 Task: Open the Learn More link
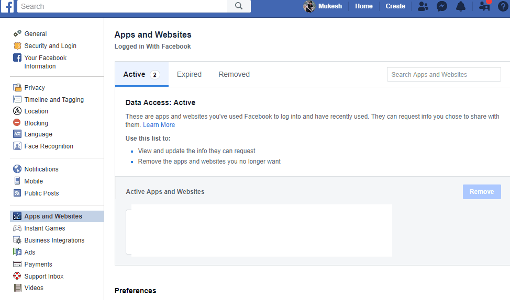(x=159, y=125)
